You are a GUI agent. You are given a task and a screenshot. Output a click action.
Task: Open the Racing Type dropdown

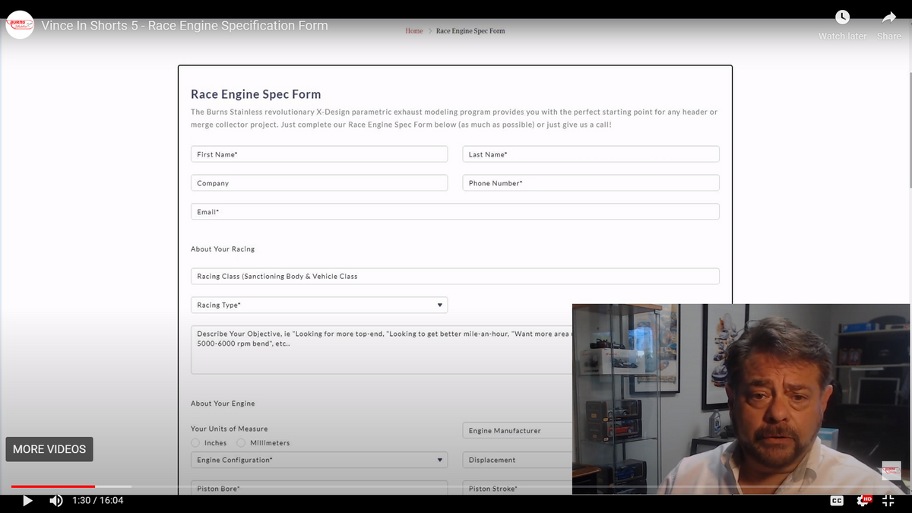tap(319, 304)
